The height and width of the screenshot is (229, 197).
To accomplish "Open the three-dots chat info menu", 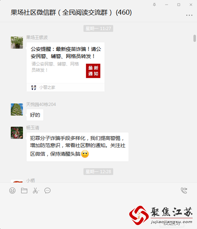I will (189, 15).
